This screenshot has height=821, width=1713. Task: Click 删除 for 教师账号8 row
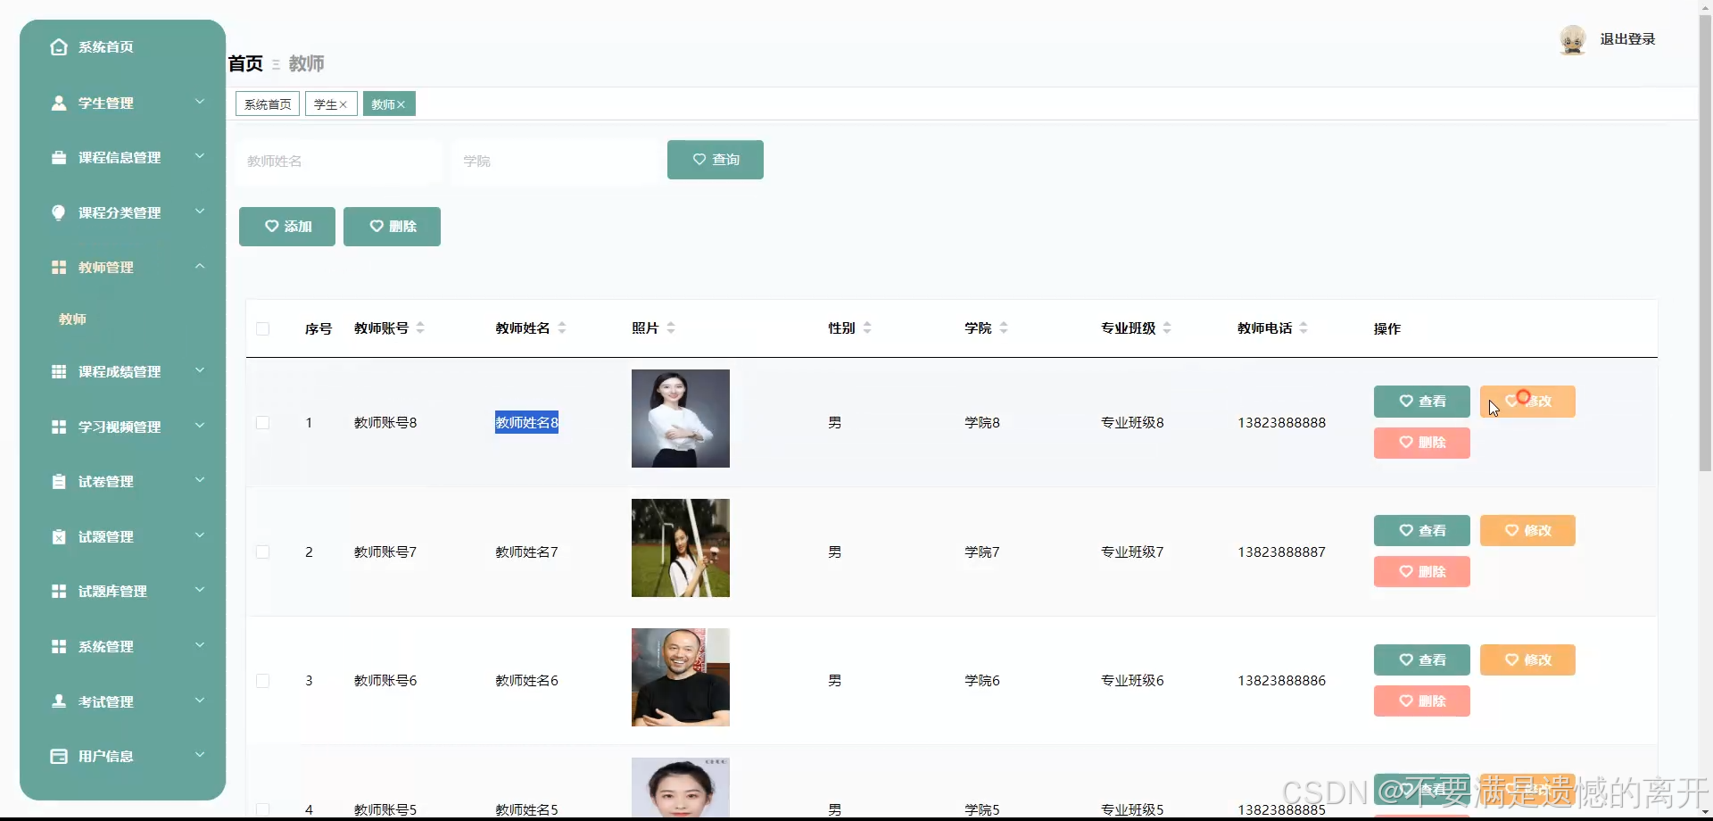coord(1422,443)
